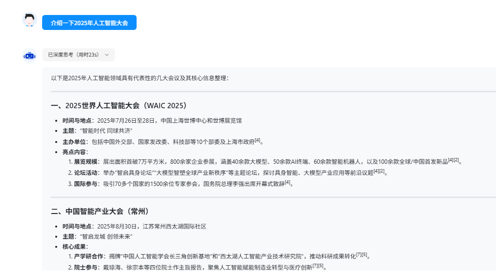Open citation [2] after 前沿议题

[382, 171]
